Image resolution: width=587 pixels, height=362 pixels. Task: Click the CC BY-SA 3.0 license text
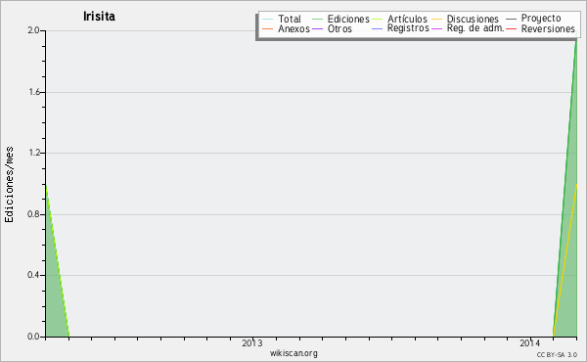click(x=557, y=354)
